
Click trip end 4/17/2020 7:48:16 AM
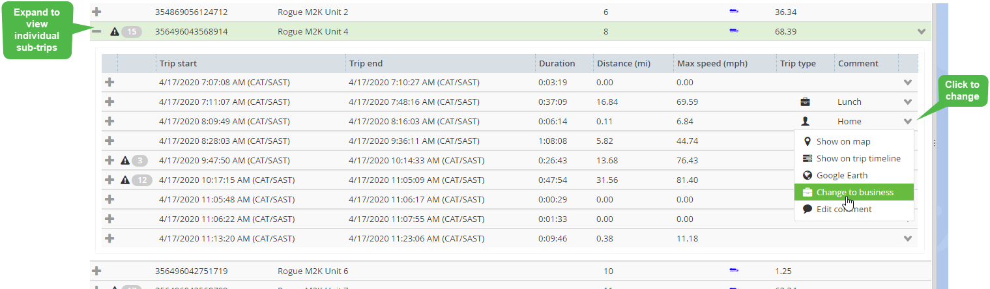[x=414, y=102]
